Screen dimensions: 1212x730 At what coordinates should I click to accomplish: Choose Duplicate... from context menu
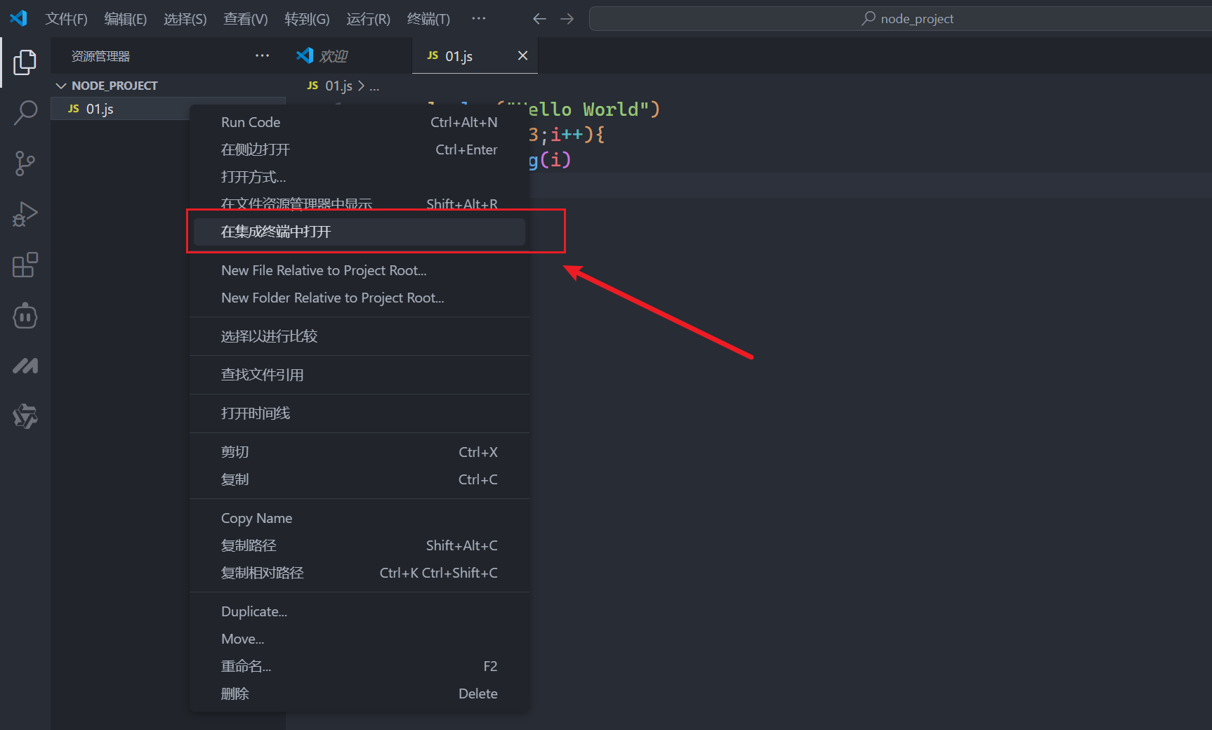point(359,611)
